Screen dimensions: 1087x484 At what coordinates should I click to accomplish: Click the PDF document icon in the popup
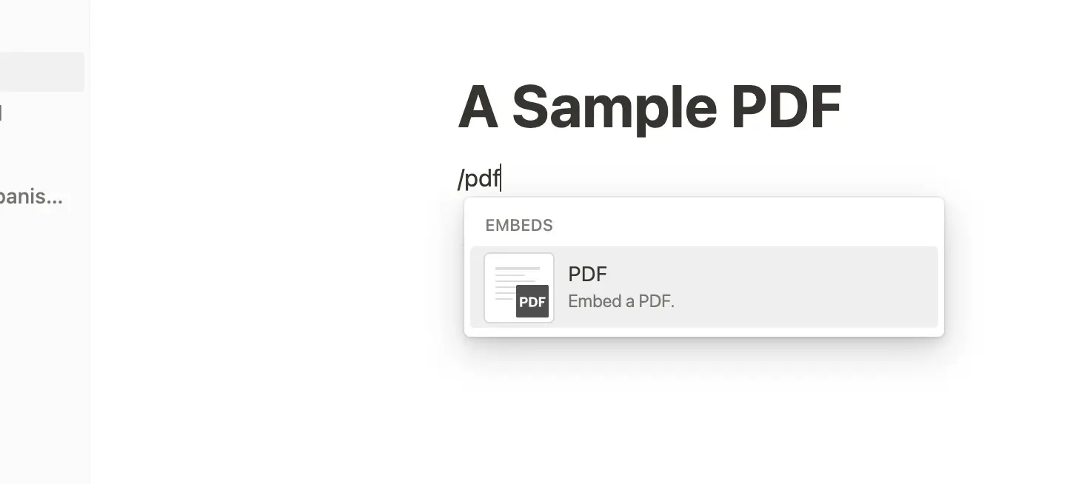pos(518,287)
